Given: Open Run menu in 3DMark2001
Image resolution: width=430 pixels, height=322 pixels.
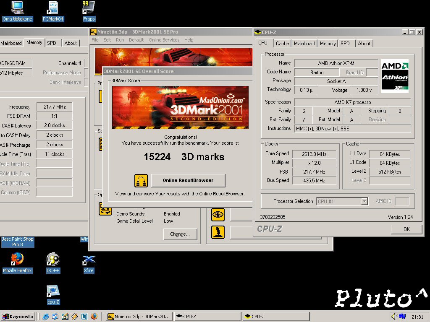Looking at the screenshot, I should point(120,40).
